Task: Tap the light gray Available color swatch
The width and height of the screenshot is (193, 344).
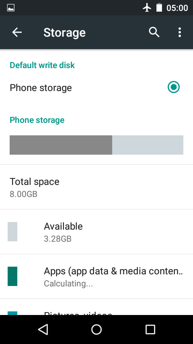Action: coord(12,232)
